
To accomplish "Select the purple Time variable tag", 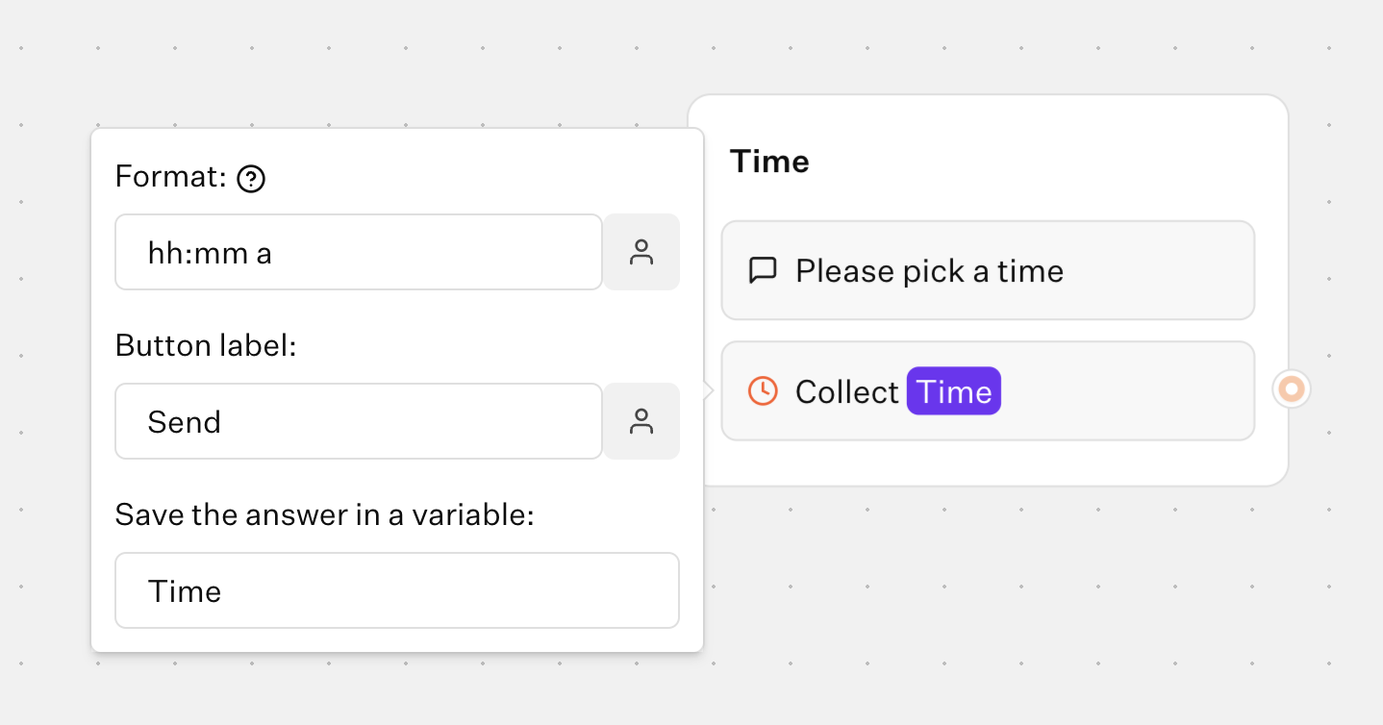I will click(x=953, y=391).
